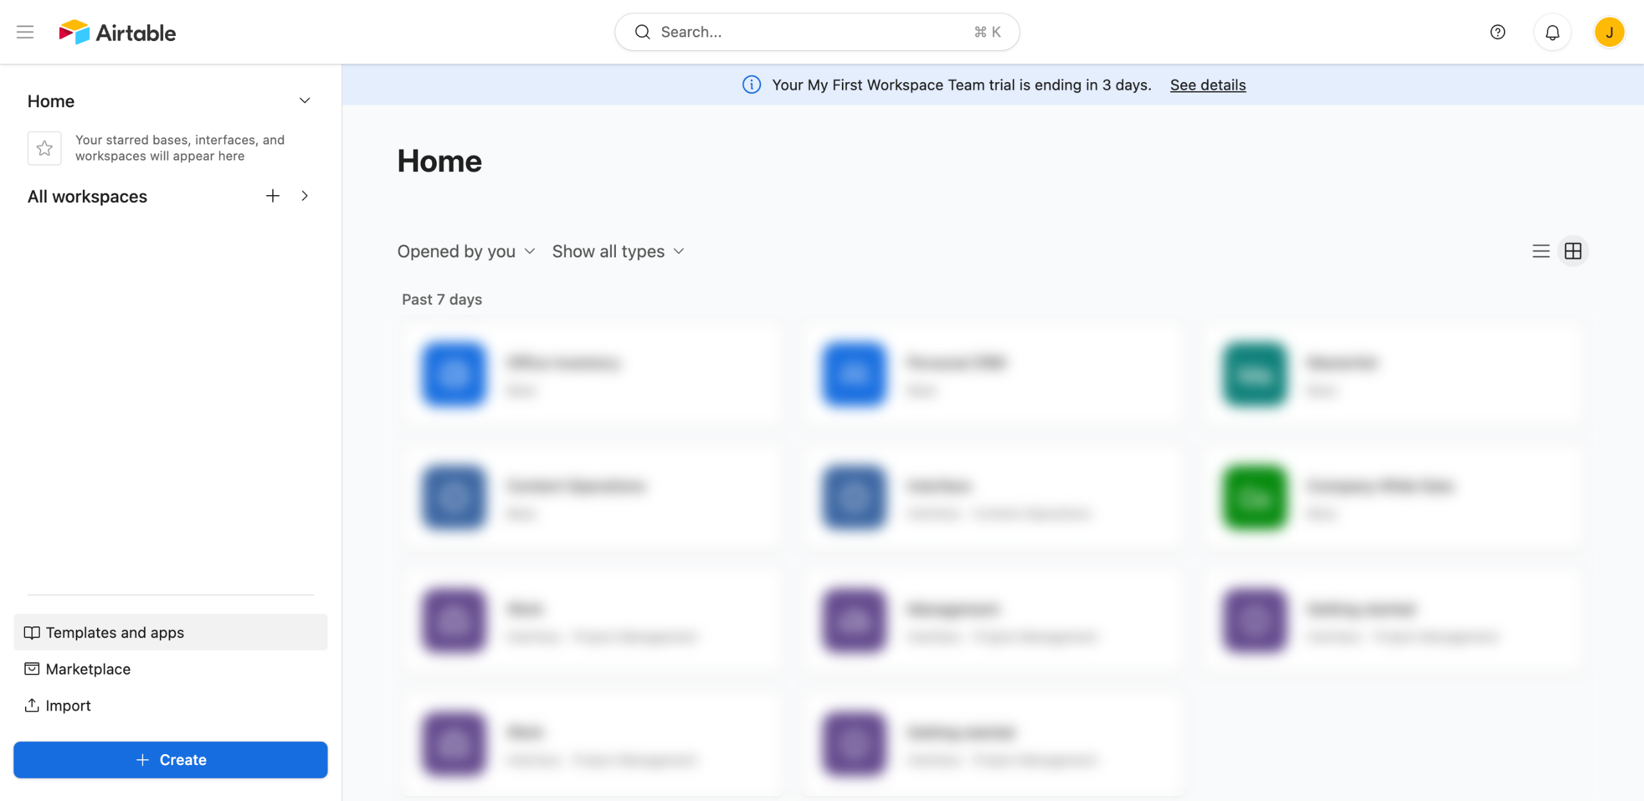1644x801 pixels.
Task: Add a workspace with the plus icon
Action: pyautogui.click(x=273, y=196)
